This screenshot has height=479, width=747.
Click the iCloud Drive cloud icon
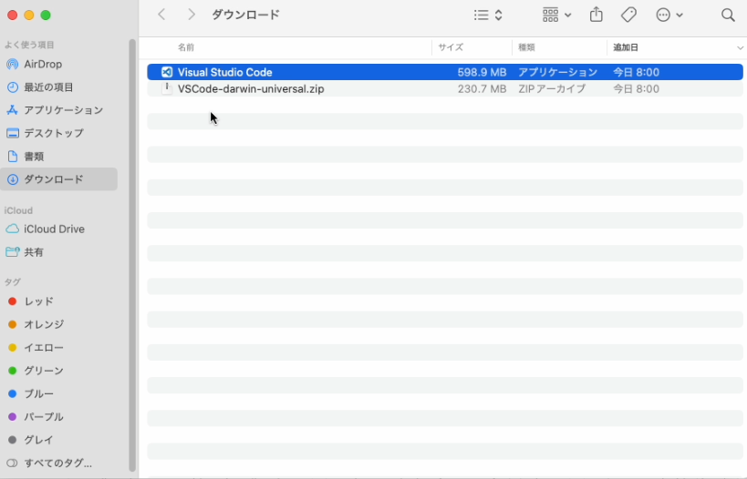point(13,229)
